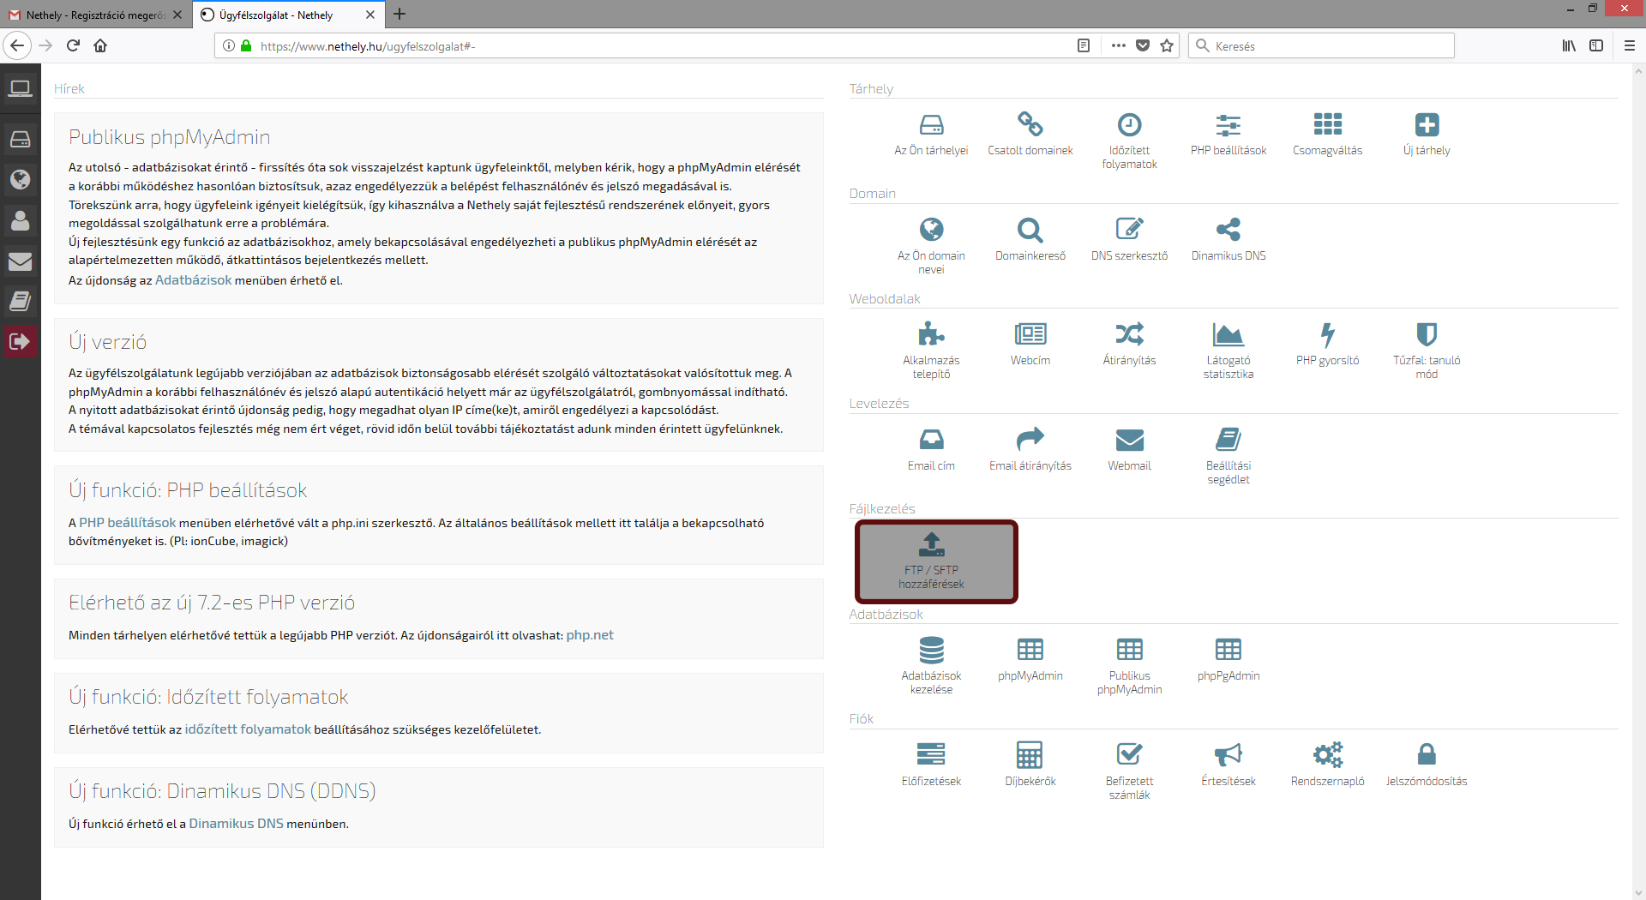1646x900 pixels.
Task: Click the logout icon in left sidebar
Action: click(x=20, y=341)
